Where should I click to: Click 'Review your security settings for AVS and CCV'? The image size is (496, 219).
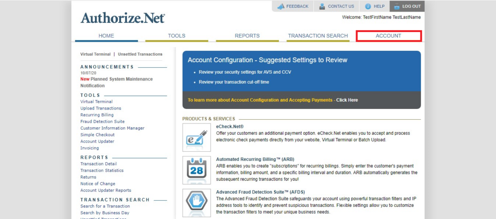tap(245, 72)
